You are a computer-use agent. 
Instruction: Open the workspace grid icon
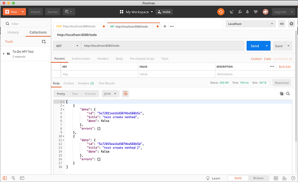[122, 12]
